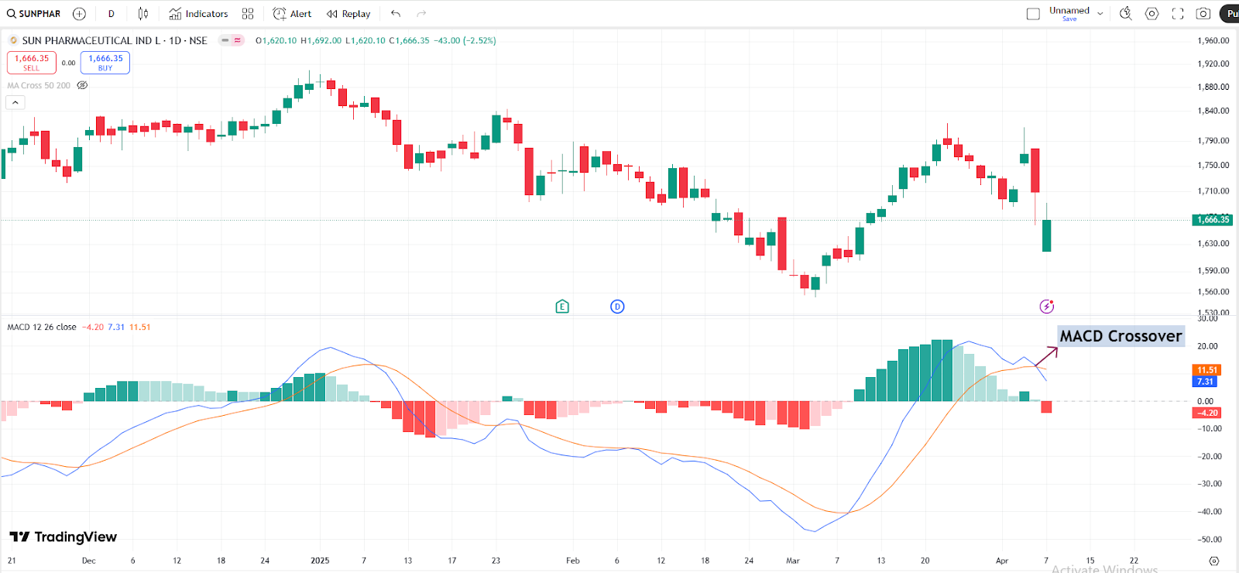
Task: Click the Apr label on time axis
Action: (1002, 561)
